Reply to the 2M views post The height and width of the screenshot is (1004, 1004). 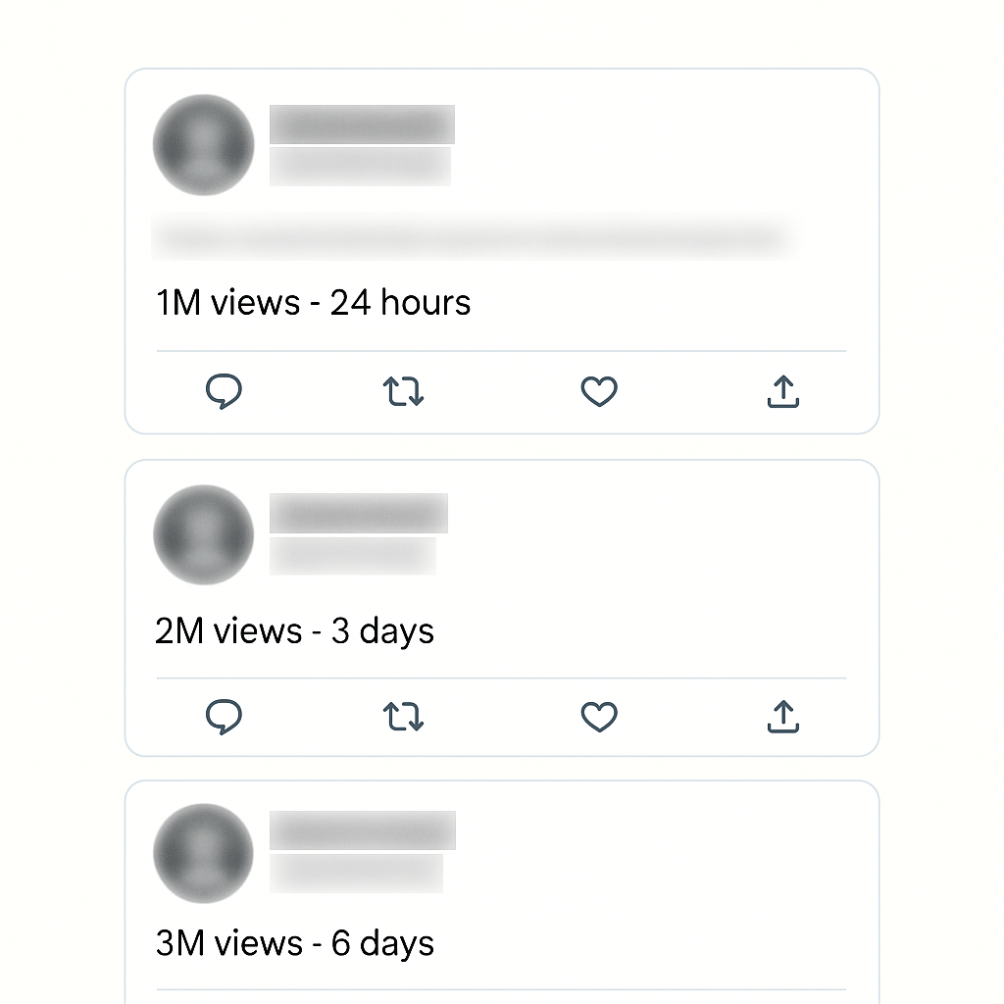click(224, 718)
